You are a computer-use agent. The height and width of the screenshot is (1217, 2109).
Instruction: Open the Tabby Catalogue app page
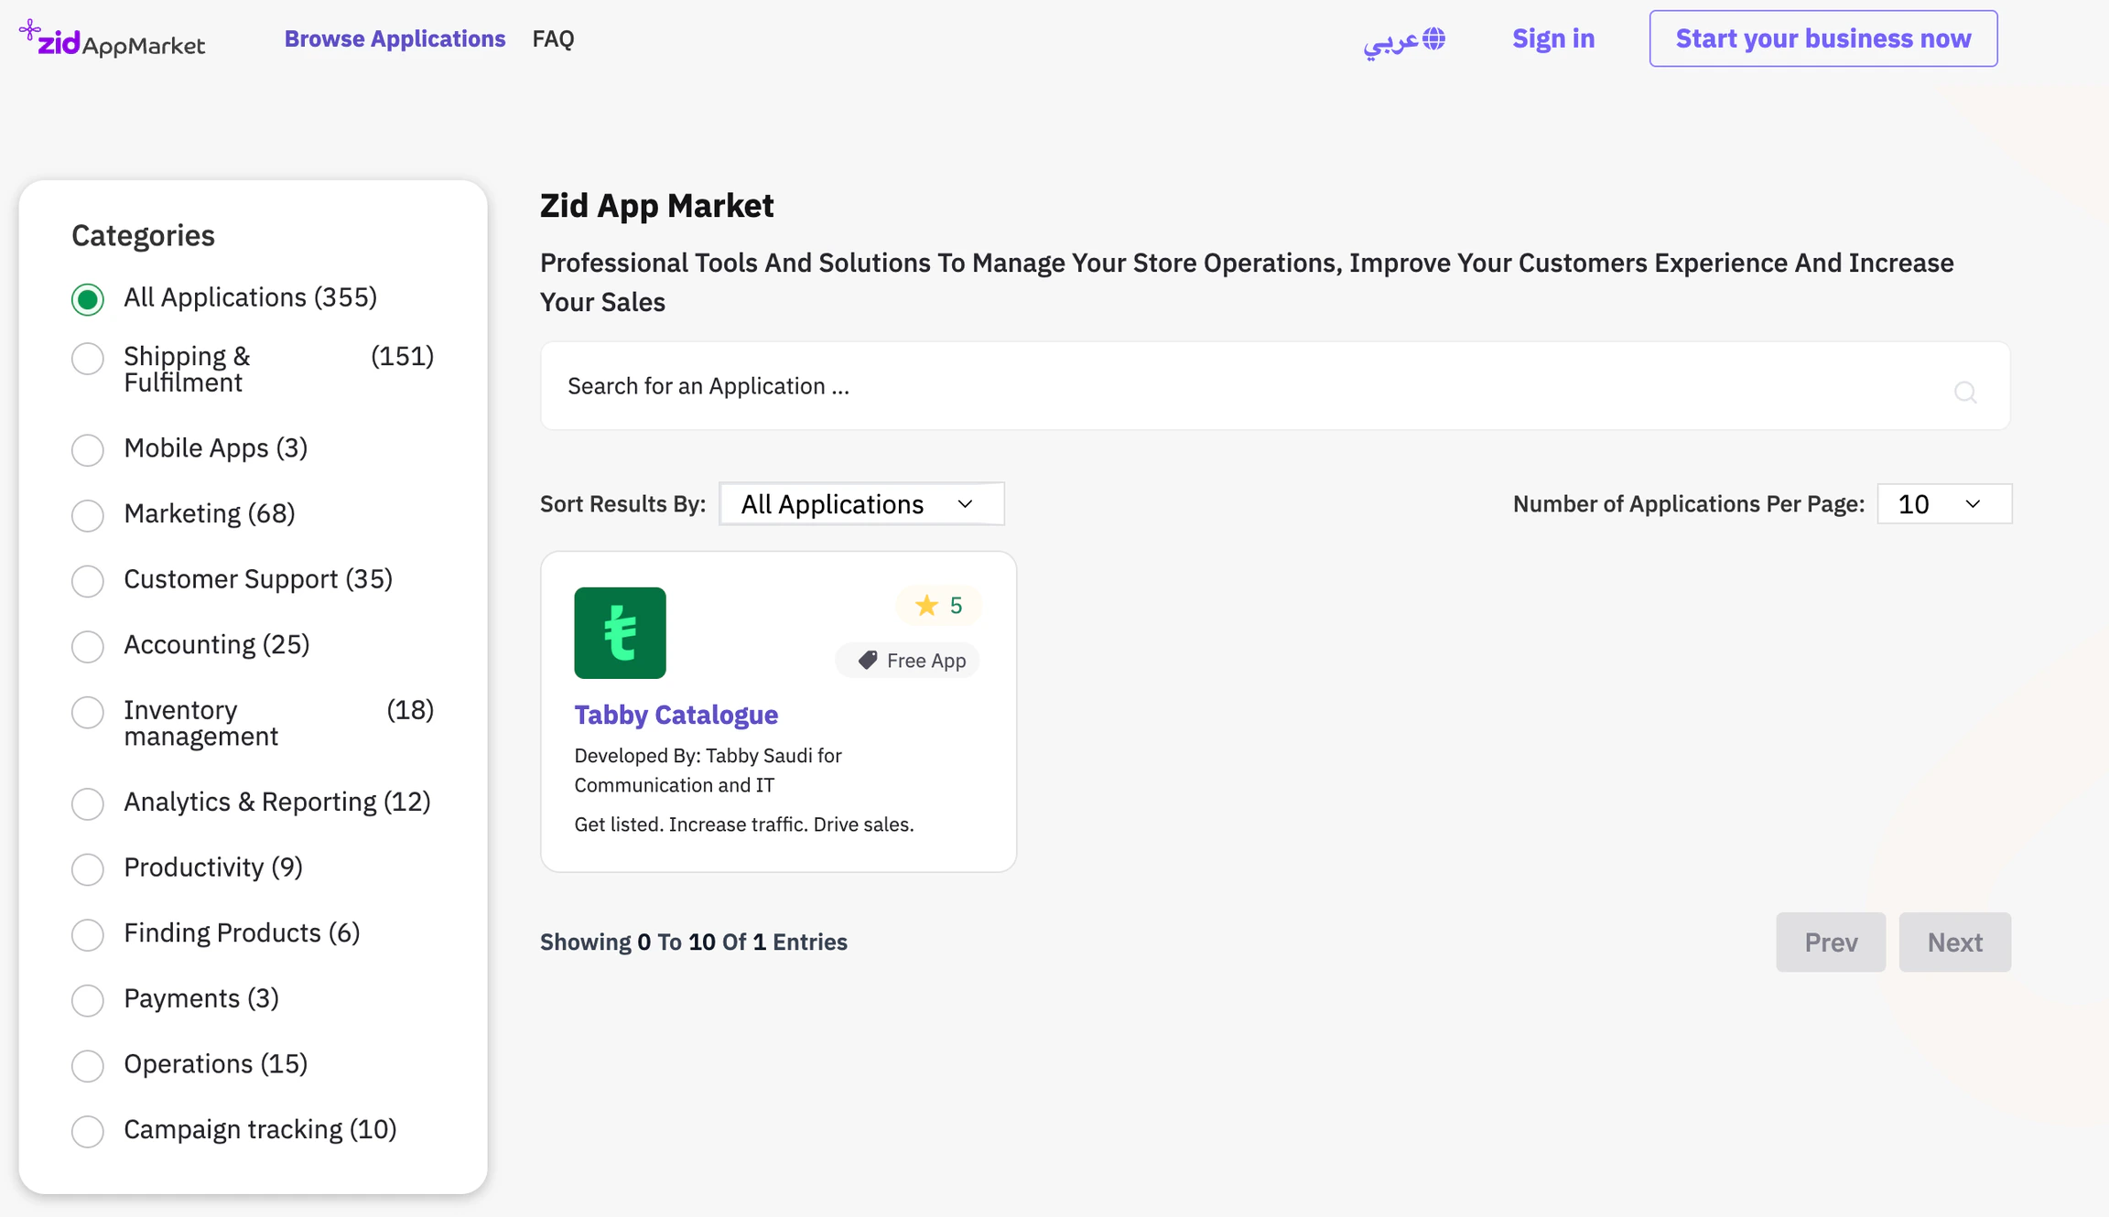click(676, 715)
